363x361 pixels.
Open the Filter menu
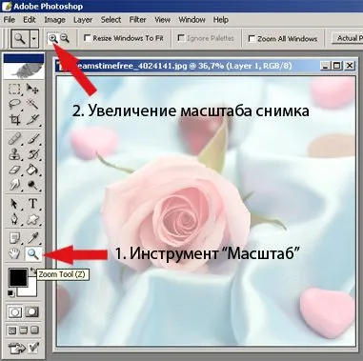click(x=138, y=20)
